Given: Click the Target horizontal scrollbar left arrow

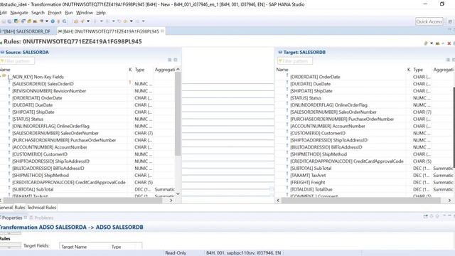Looking at the screenshot, I should (x=278, y=201).
